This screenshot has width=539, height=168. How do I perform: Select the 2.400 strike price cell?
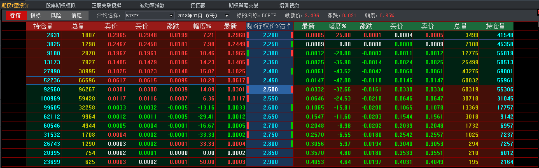[270, 71]
